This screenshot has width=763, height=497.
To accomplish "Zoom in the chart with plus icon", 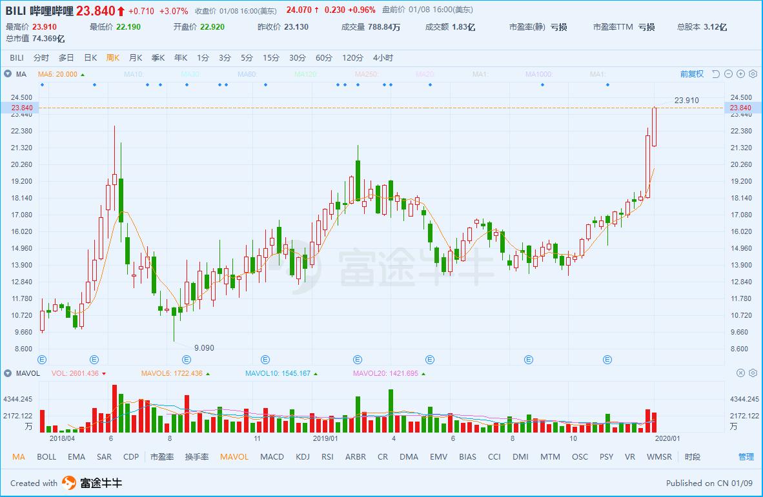I will click(x=740, y=74).
